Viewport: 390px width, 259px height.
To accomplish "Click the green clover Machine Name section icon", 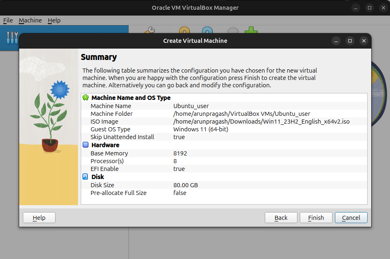I will point(85,97).
